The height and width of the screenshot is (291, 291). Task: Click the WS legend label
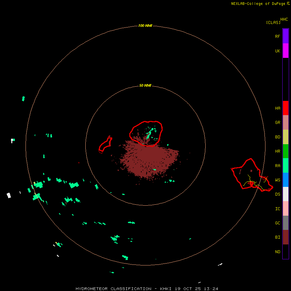[277, 180]
